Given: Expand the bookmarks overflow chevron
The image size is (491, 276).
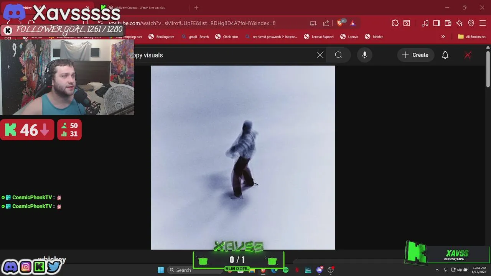Looking at the screenshot, I should pos(443,37).
